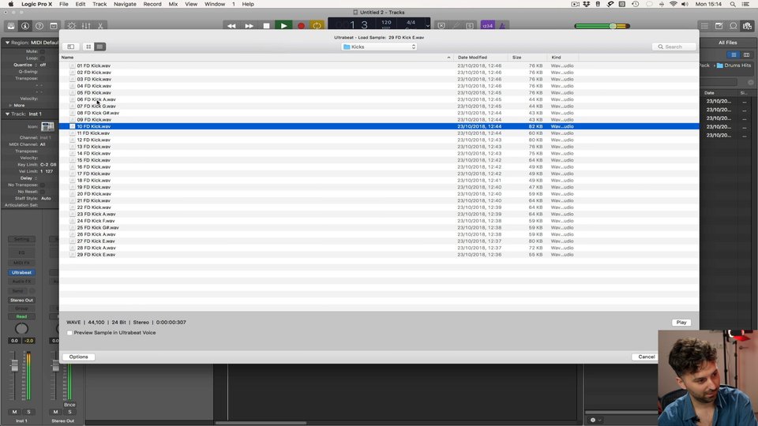Toggle the Metronome button
This screenshot has height=426, width=758.
502,25
